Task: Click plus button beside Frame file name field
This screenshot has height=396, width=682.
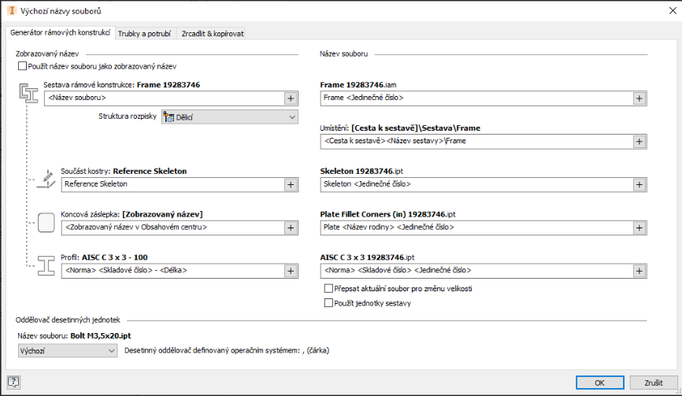Action: (x=639, y=98)
